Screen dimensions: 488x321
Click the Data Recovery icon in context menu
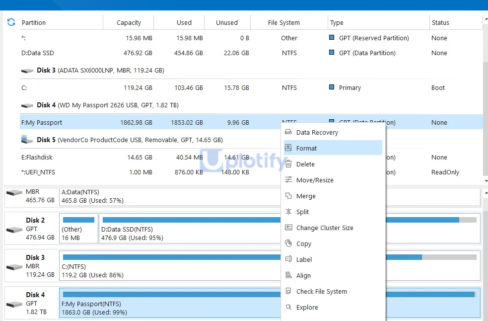288,132
